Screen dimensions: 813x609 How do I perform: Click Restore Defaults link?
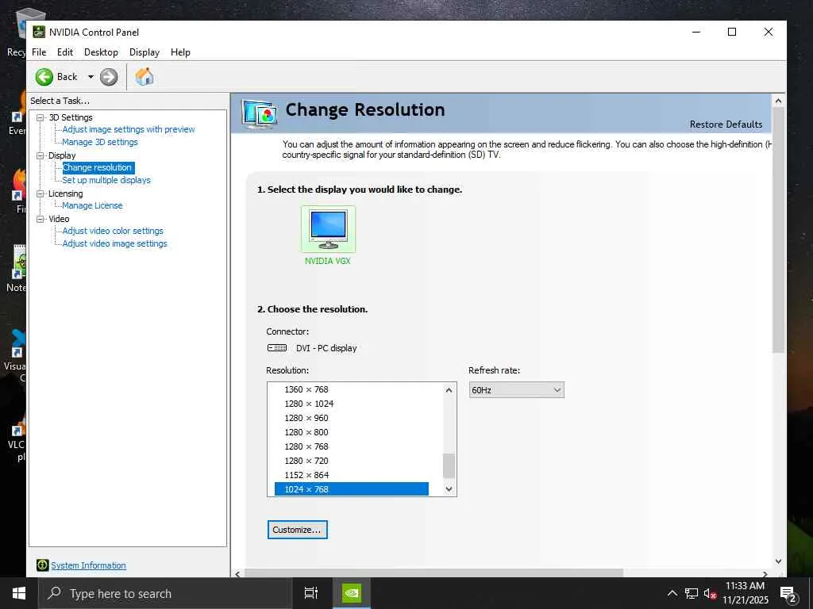click(x=726, y=124)
